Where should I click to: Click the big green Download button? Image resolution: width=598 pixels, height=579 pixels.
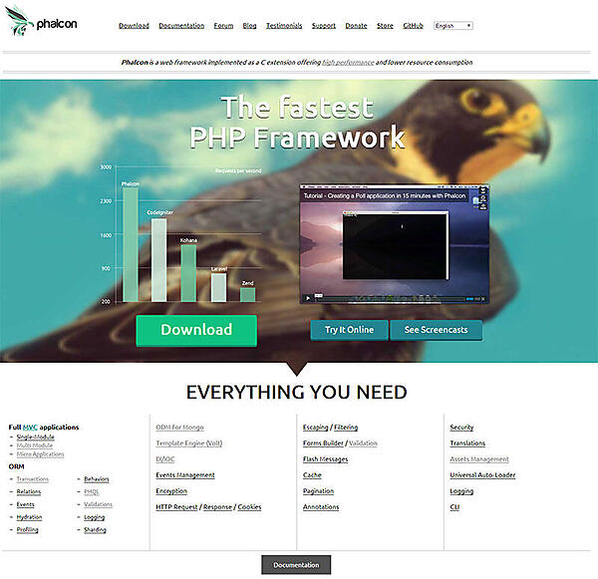[x=196, y=330]
